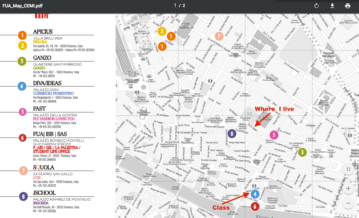
Task: Click blue circle 4 in the legend
Action: pos(22,86)
